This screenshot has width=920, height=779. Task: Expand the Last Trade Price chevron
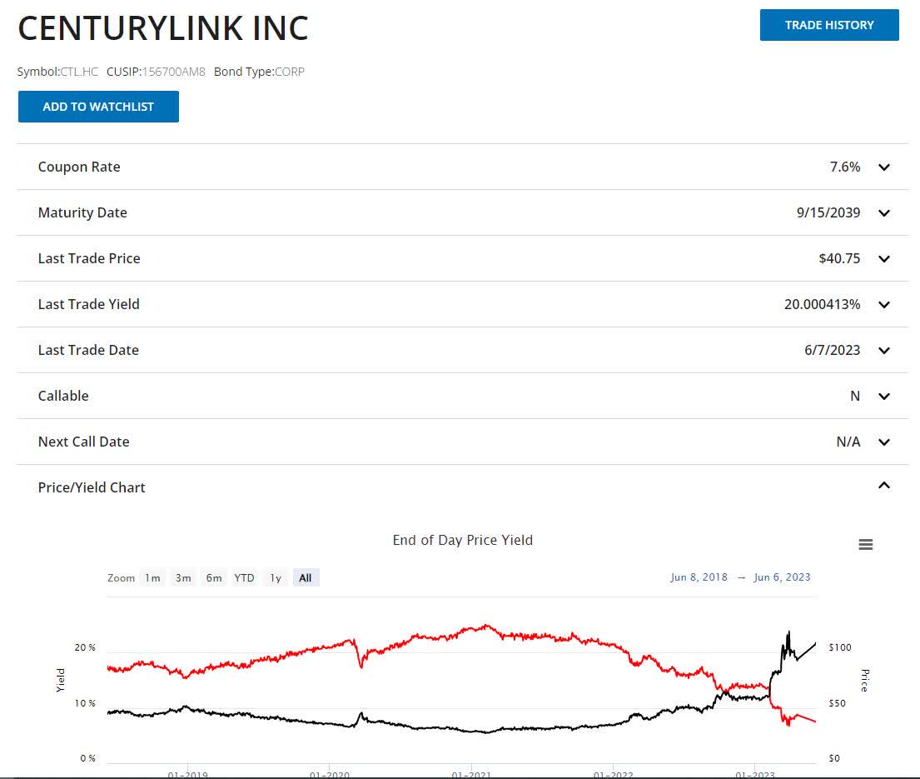pos(883,259)
